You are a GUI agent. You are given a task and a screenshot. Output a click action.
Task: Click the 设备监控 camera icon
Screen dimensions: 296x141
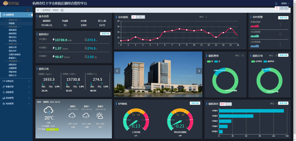tap(4, 81)
